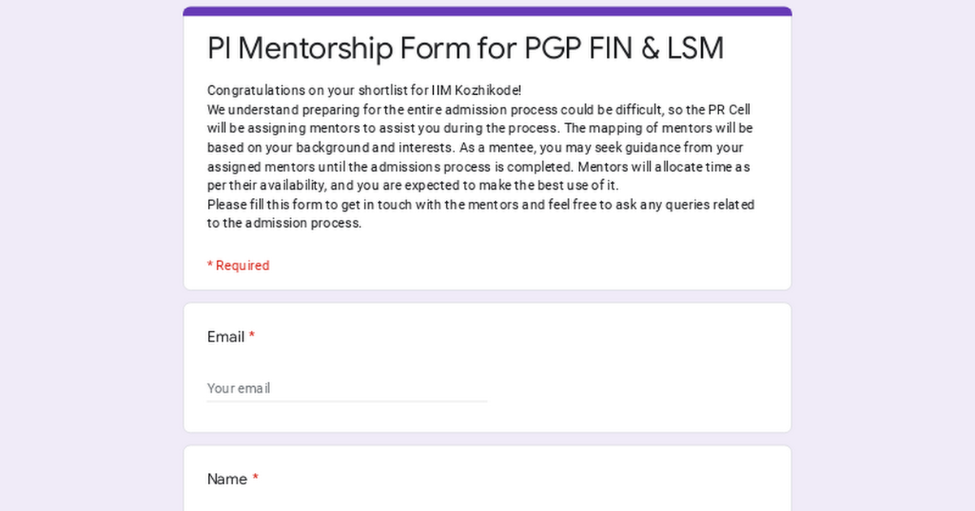Image resolution: width=975 pixels, height=511 pixels.
Task: Click the "Email" question label
Action: (226, 337)
